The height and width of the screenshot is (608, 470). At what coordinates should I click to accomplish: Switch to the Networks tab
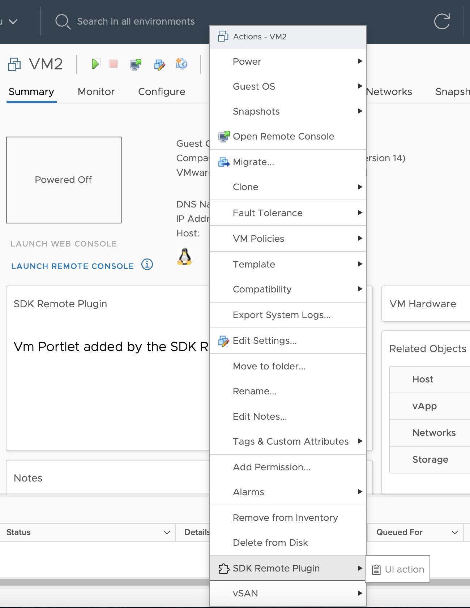click(x=389, y=92)
